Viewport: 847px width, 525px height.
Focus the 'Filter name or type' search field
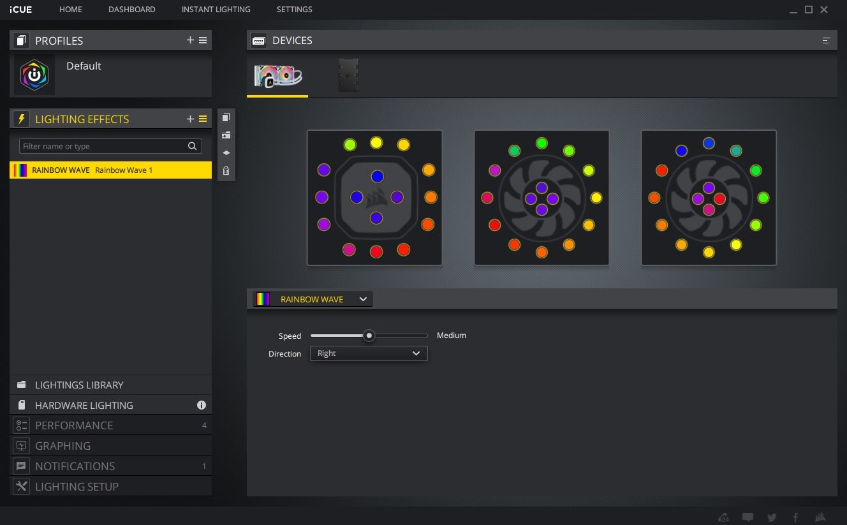[x=110, y=146]
